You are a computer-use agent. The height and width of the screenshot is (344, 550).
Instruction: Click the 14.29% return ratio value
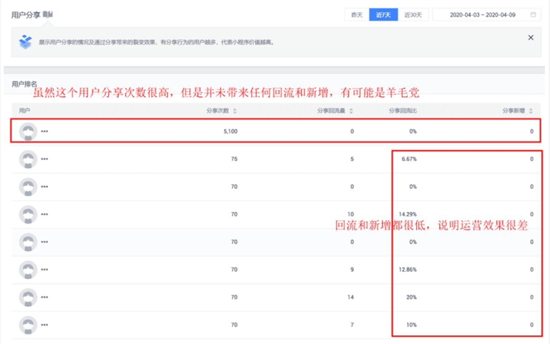click(408, 214)
